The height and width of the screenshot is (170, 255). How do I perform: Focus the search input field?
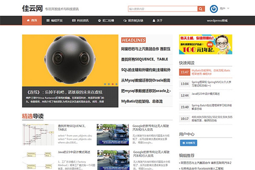(163, 9)
